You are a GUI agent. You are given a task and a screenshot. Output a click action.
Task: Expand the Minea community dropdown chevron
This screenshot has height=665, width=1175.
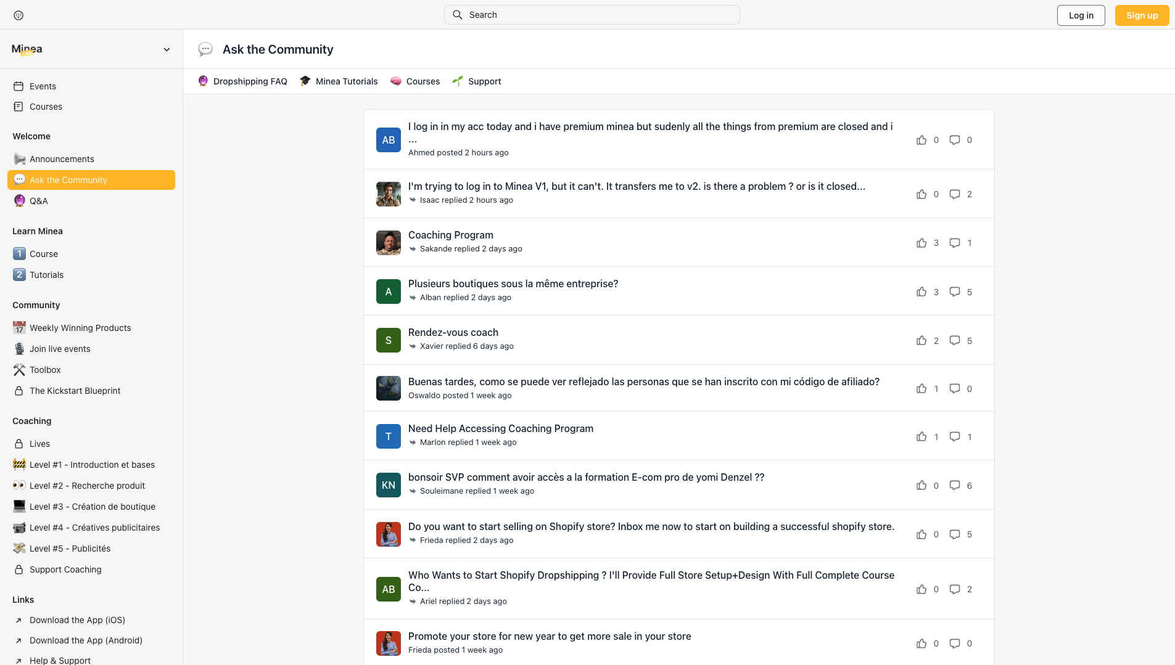click(x=167, y=49)
